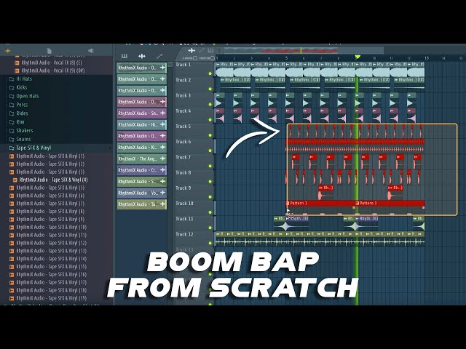This screenshot has width=466, height=349.
Task: Mute Track 2 with its green LED
Action: [x=210, y=89]
